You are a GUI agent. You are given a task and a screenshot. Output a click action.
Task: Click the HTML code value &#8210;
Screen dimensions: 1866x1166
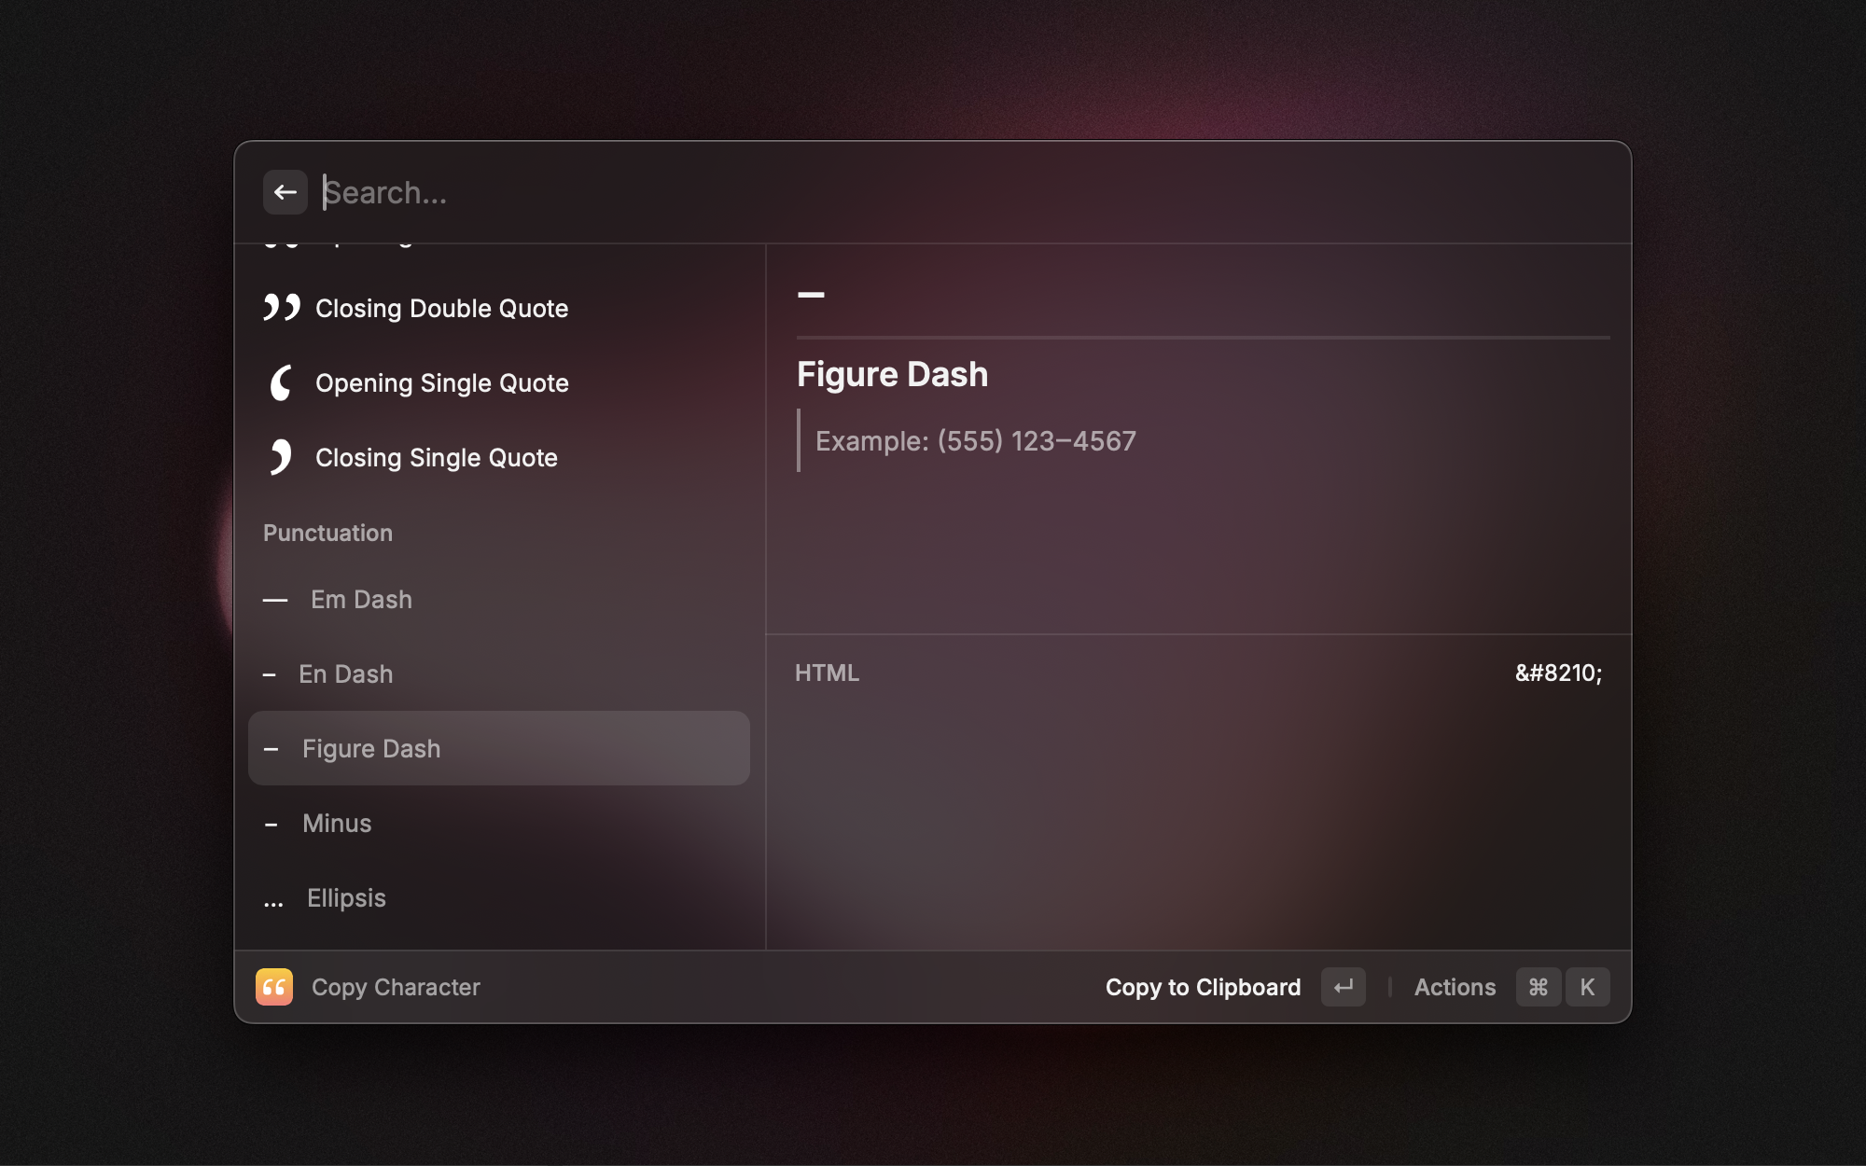[1557, 673]
